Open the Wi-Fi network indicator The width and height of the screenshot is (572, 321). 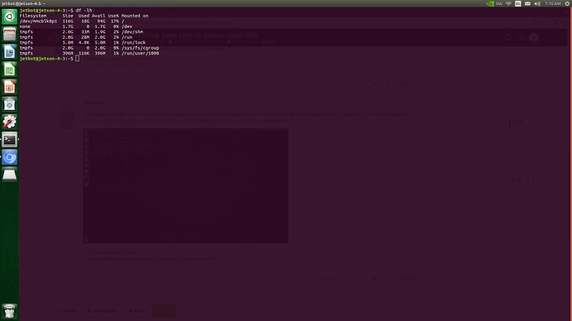pyautogui.click(x=508, y=3)
